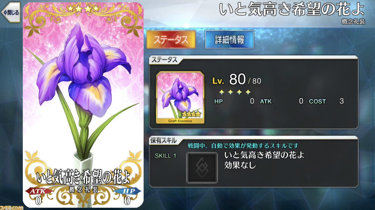
Task: Tap the SKILL 1 empty skill icon
Action: point(202,168)
